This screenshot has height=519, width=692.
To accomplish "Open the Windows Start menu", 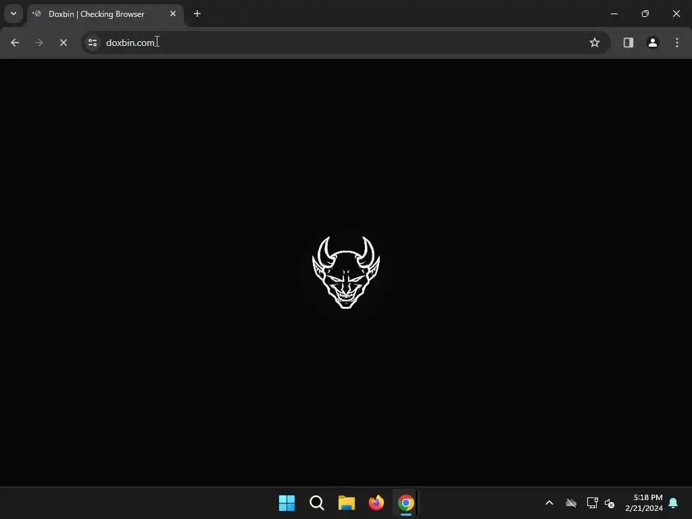I will point(287,503).
